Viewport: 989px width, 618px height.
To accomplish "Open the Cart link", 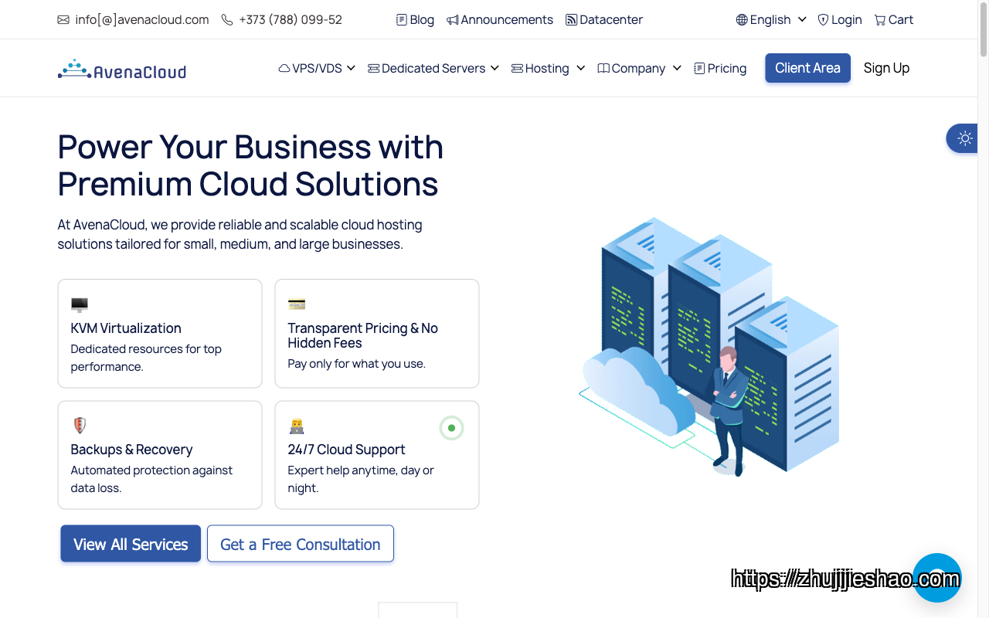I will click(x=901, y=20).
